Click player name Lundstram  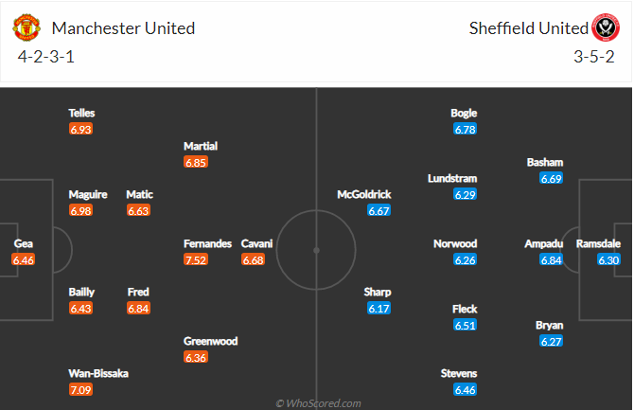click(452, 178)
